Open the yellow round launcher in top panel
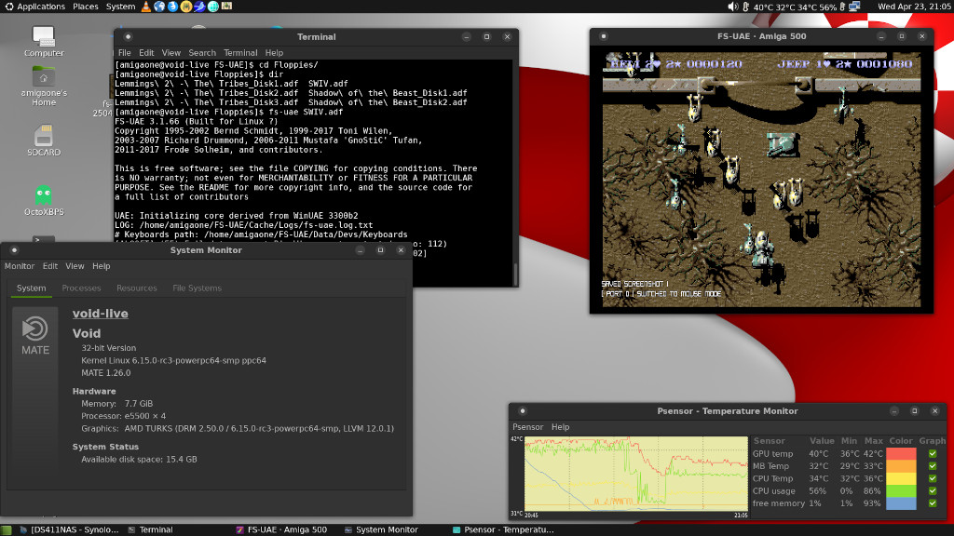 [x=186, y=7]
